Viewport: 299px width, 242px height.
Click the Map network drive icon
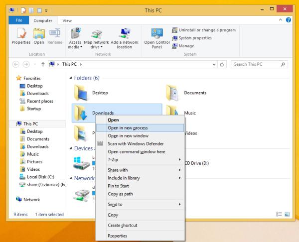tap(97, 36)
